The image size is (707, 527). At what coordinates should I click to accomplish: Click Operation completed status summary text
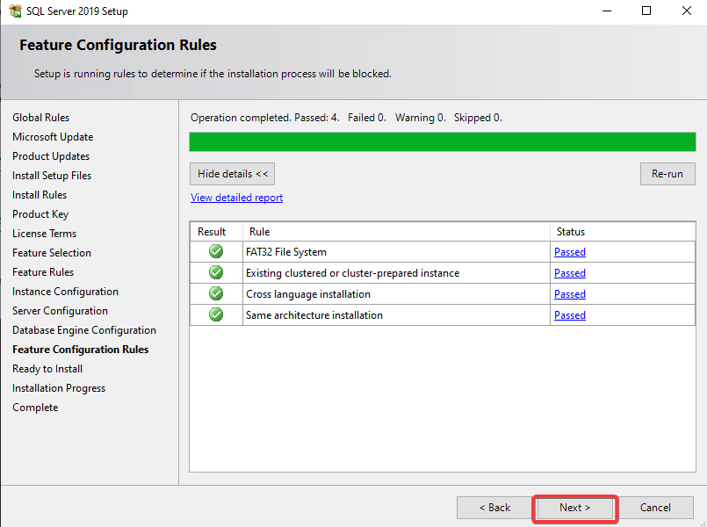click(x=346, y=118)
